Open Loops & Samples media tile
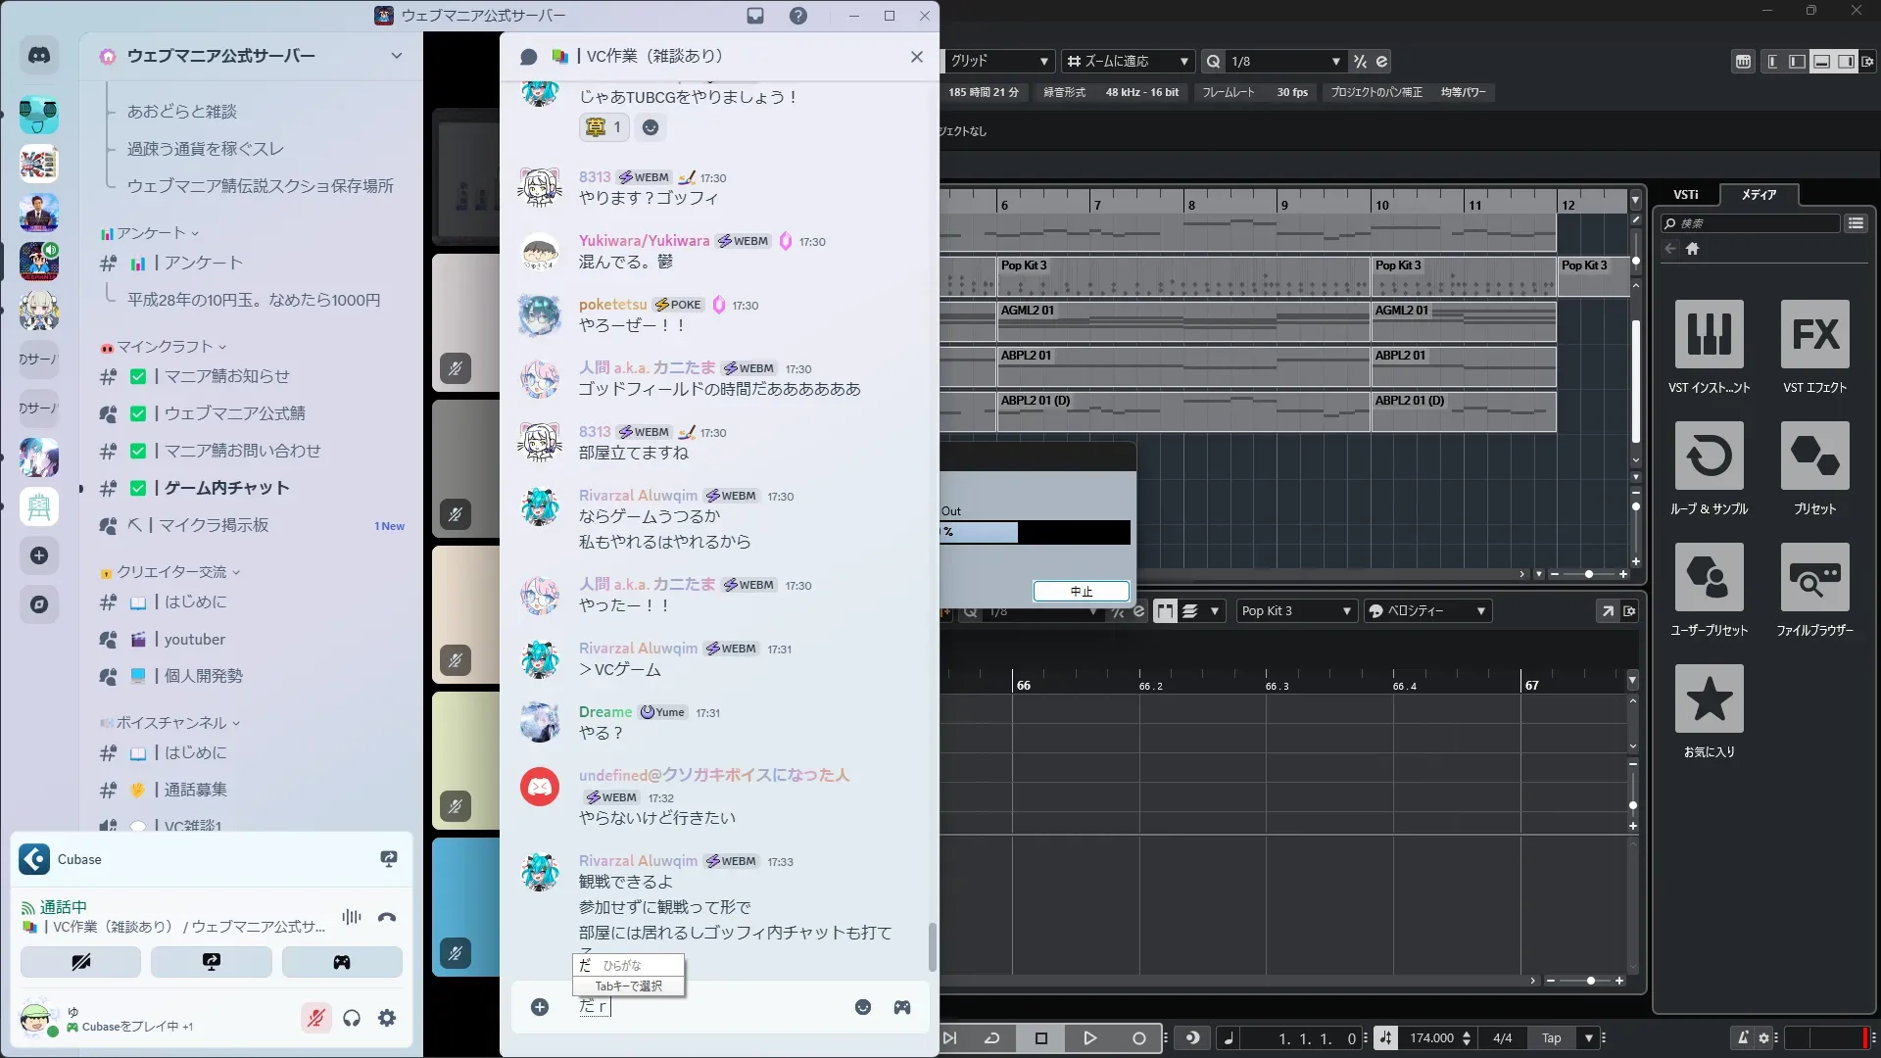 1709,456
